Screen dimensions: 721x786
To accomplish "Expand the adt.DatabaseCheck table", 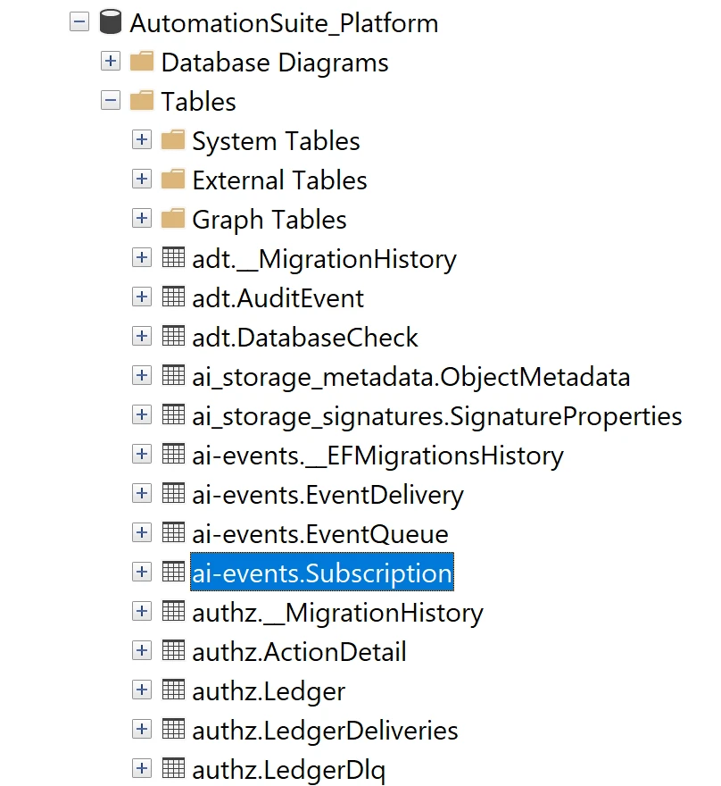I will [x=142, y=337].
